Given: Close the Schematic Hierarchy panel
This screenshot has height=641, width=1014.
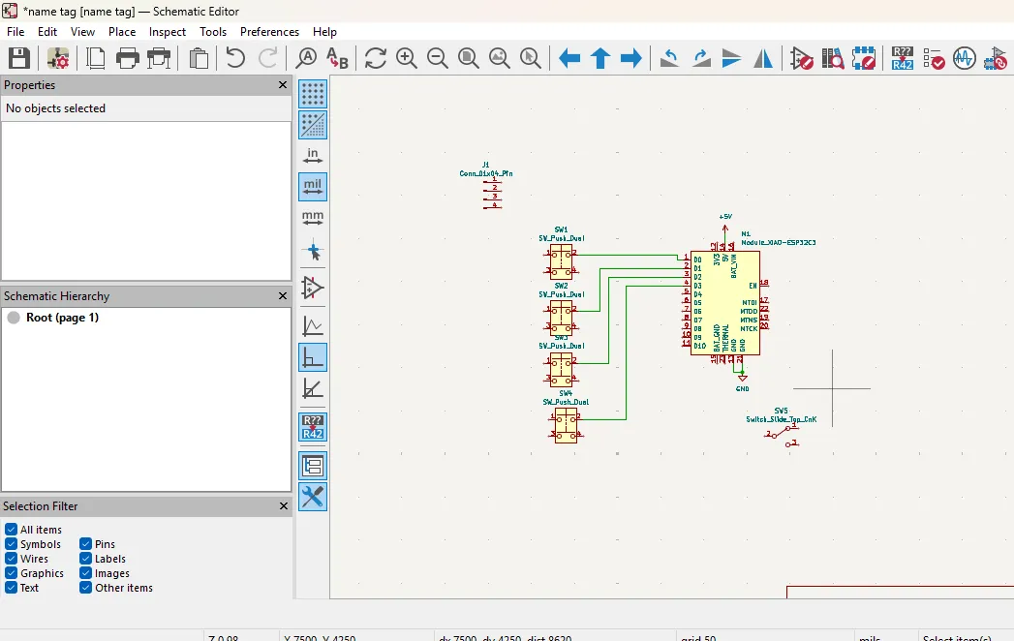Looking at the screenshot, I should point(283,296).
